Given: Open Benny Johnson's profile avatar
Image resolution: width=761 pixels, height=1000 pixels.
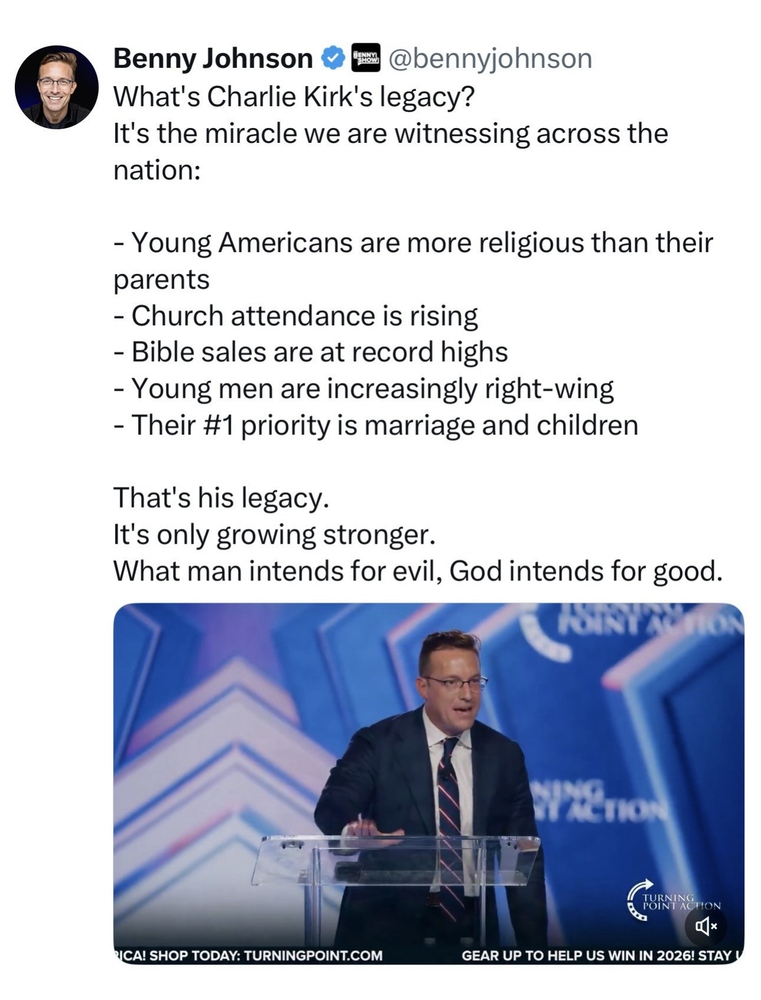Looking at the screenshot, I should 57,87.
